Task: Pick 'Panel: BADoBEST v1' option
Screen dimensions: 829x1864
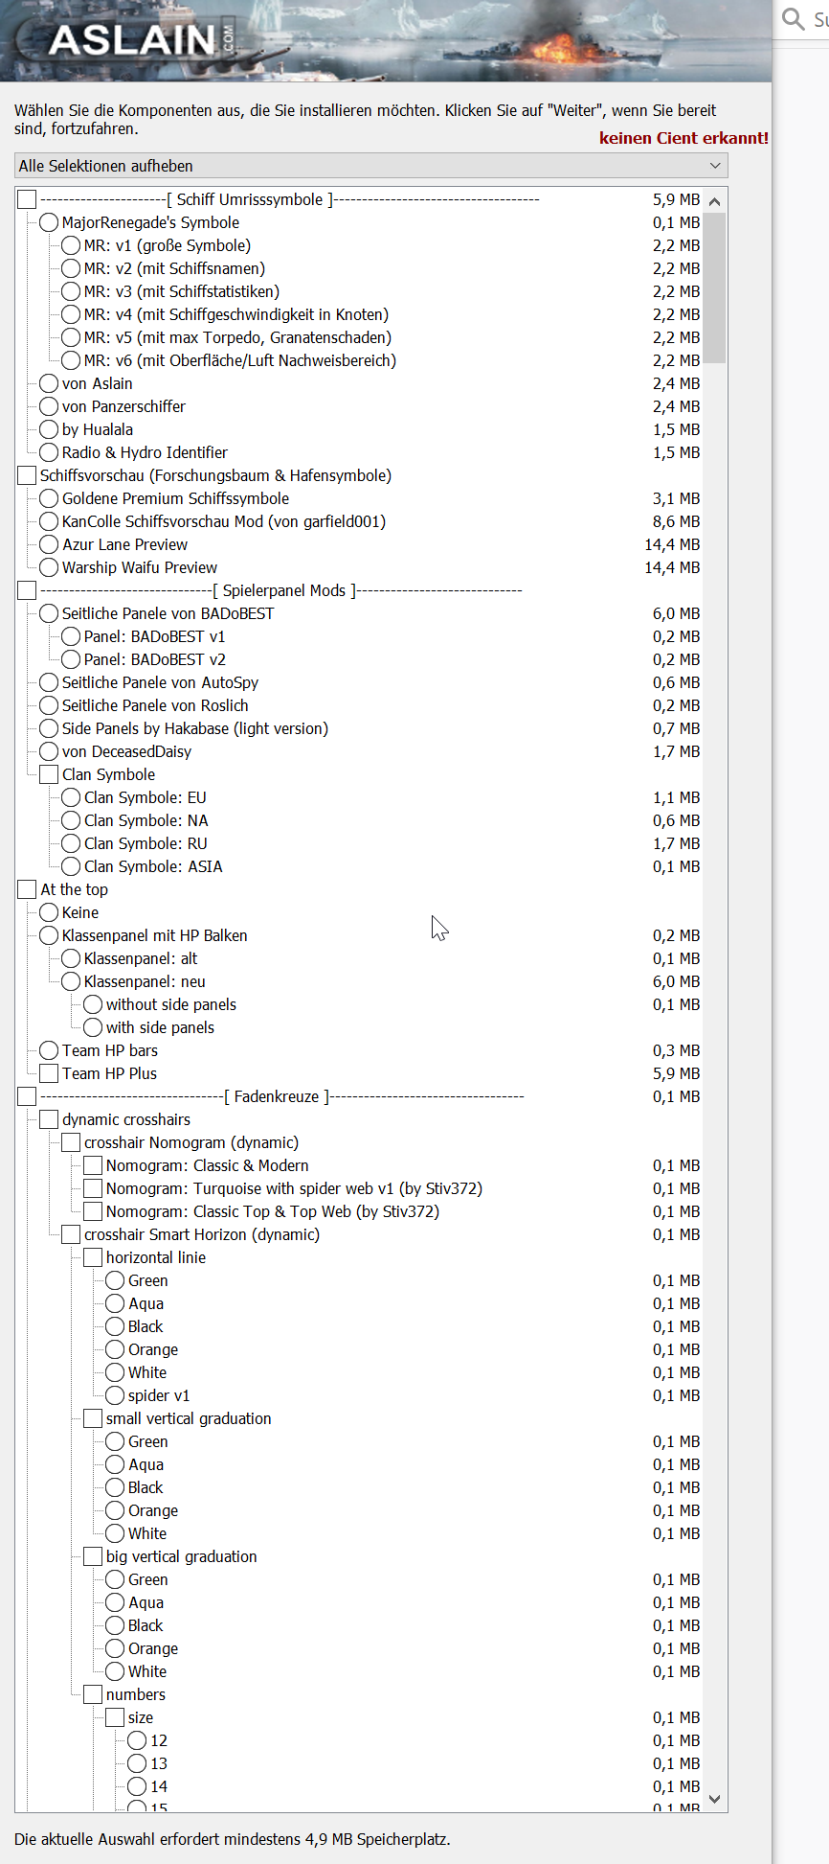Action: pyautogui.click(x=71, y=636)
